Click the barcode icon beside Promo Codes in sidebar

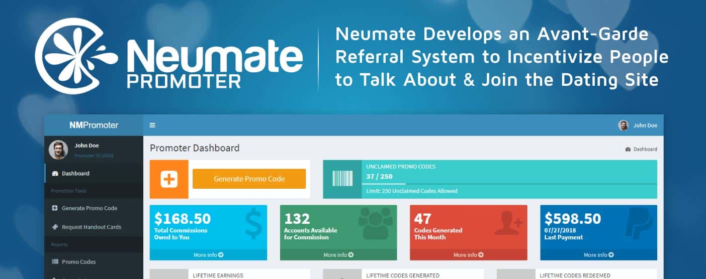(x=55, y=262)
